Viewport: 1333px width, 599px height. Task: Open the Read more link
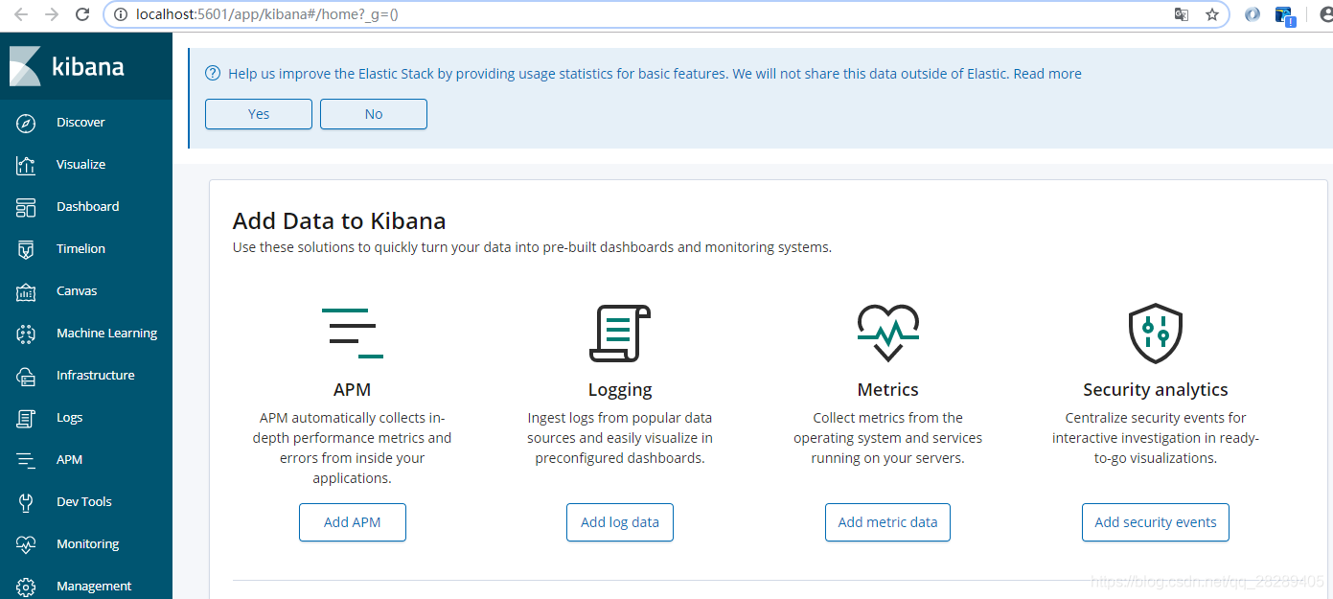point(1047,74)
